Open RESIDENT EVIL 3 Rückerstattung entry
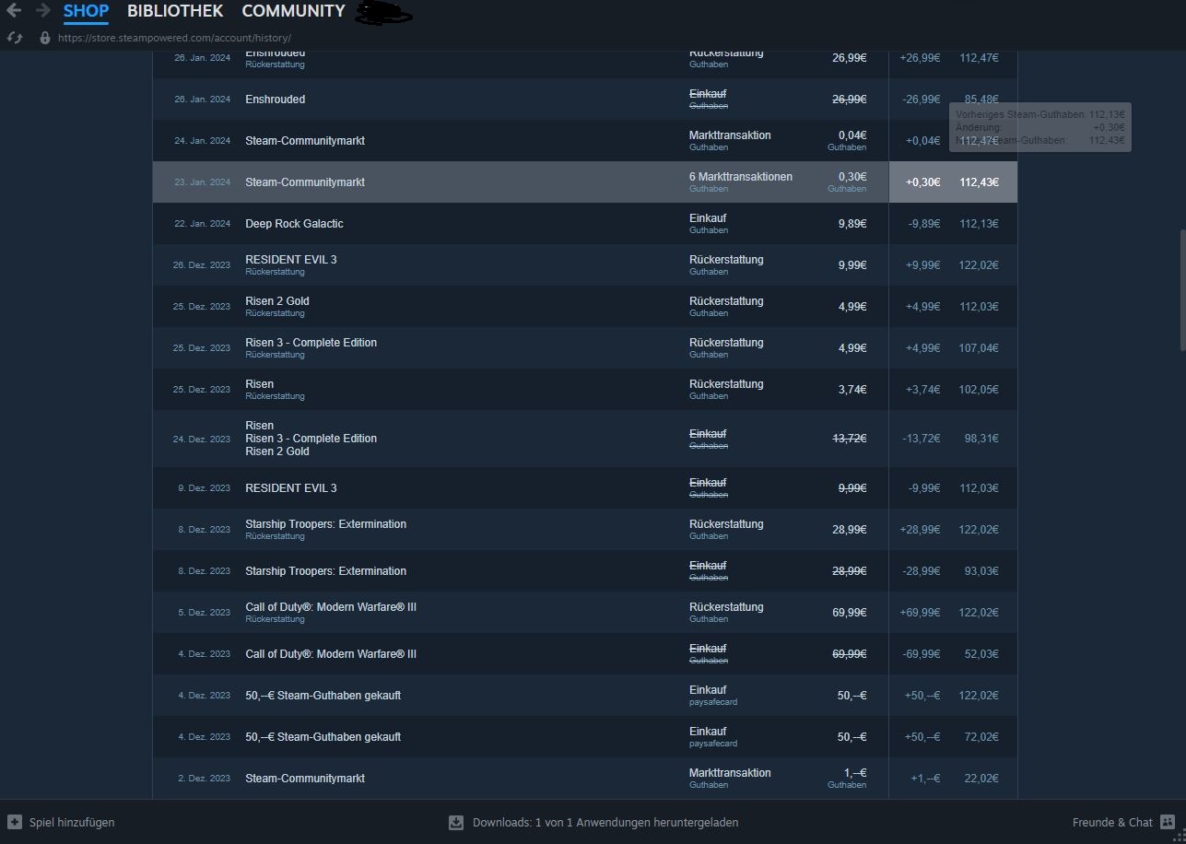This screenshot has width=1186, height=844. tap(585, 265)
